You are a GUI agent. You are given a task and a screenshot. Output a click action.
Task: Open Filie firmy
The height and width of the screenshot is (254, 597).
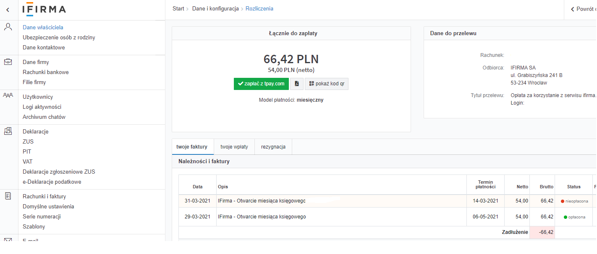point(34,82)
